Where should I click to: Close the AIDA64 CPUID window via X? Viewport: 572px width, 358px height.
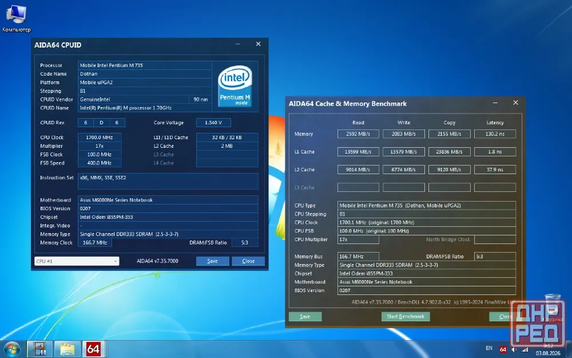coord(259,44)
